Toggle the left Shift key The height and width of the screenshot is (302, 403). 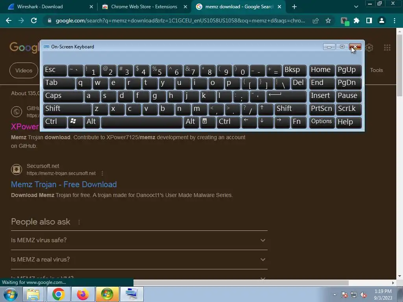pyautogui.click(x=67, y=109)
